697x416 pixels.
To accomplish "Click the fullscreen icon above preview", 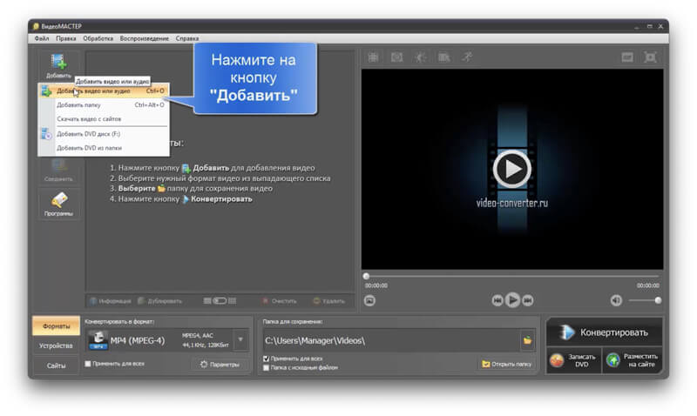I will 650,57.
